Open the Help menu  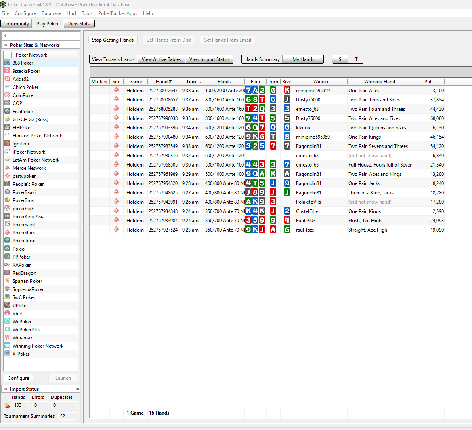coord(148,13)
